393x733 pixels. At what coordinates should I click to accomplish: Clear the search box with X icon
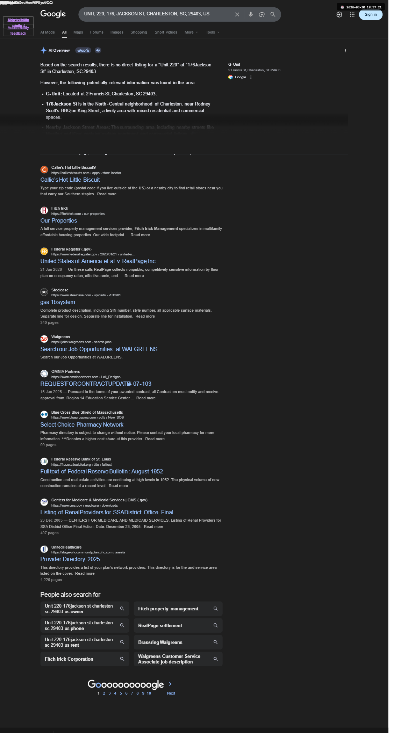[x=237, y=14]
